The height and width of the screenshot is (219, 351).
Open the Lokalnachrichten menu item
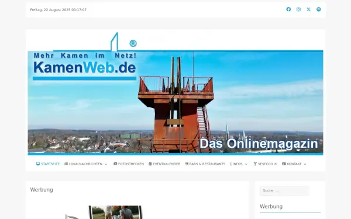point(83,164)
